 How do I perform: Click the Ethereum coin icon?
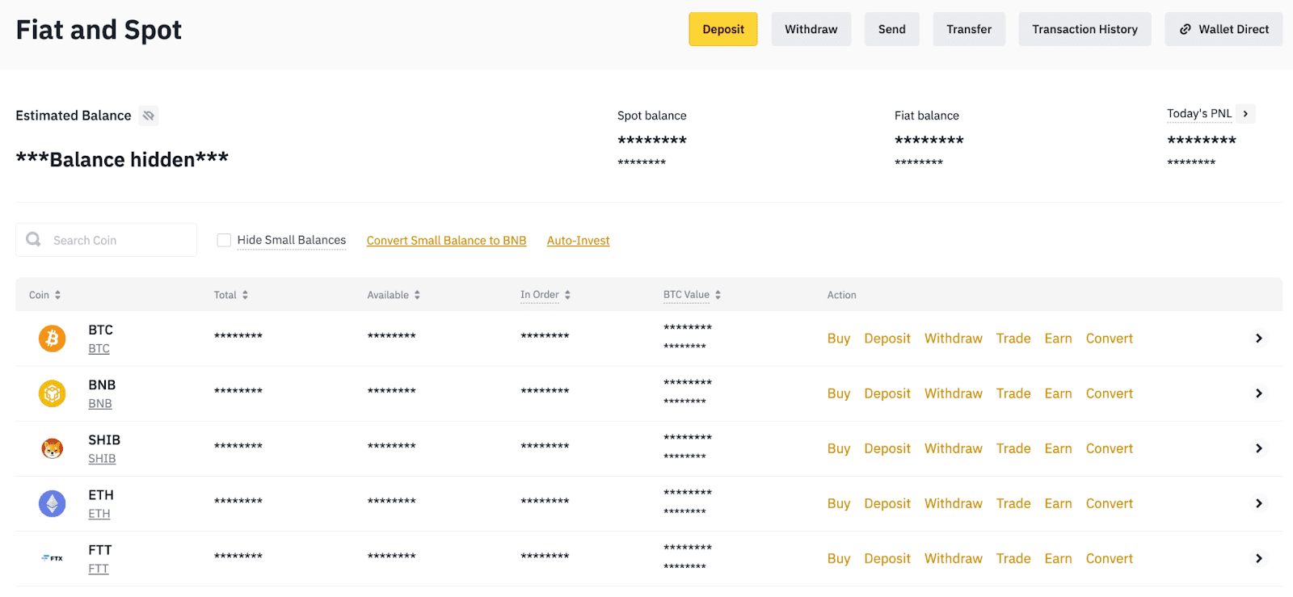pyautogui.click(x=53, y=503)
